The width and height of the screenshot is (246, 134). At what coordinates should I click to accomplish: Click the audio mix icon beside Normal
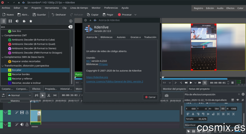pyautogui.click(x=37, y=95)
